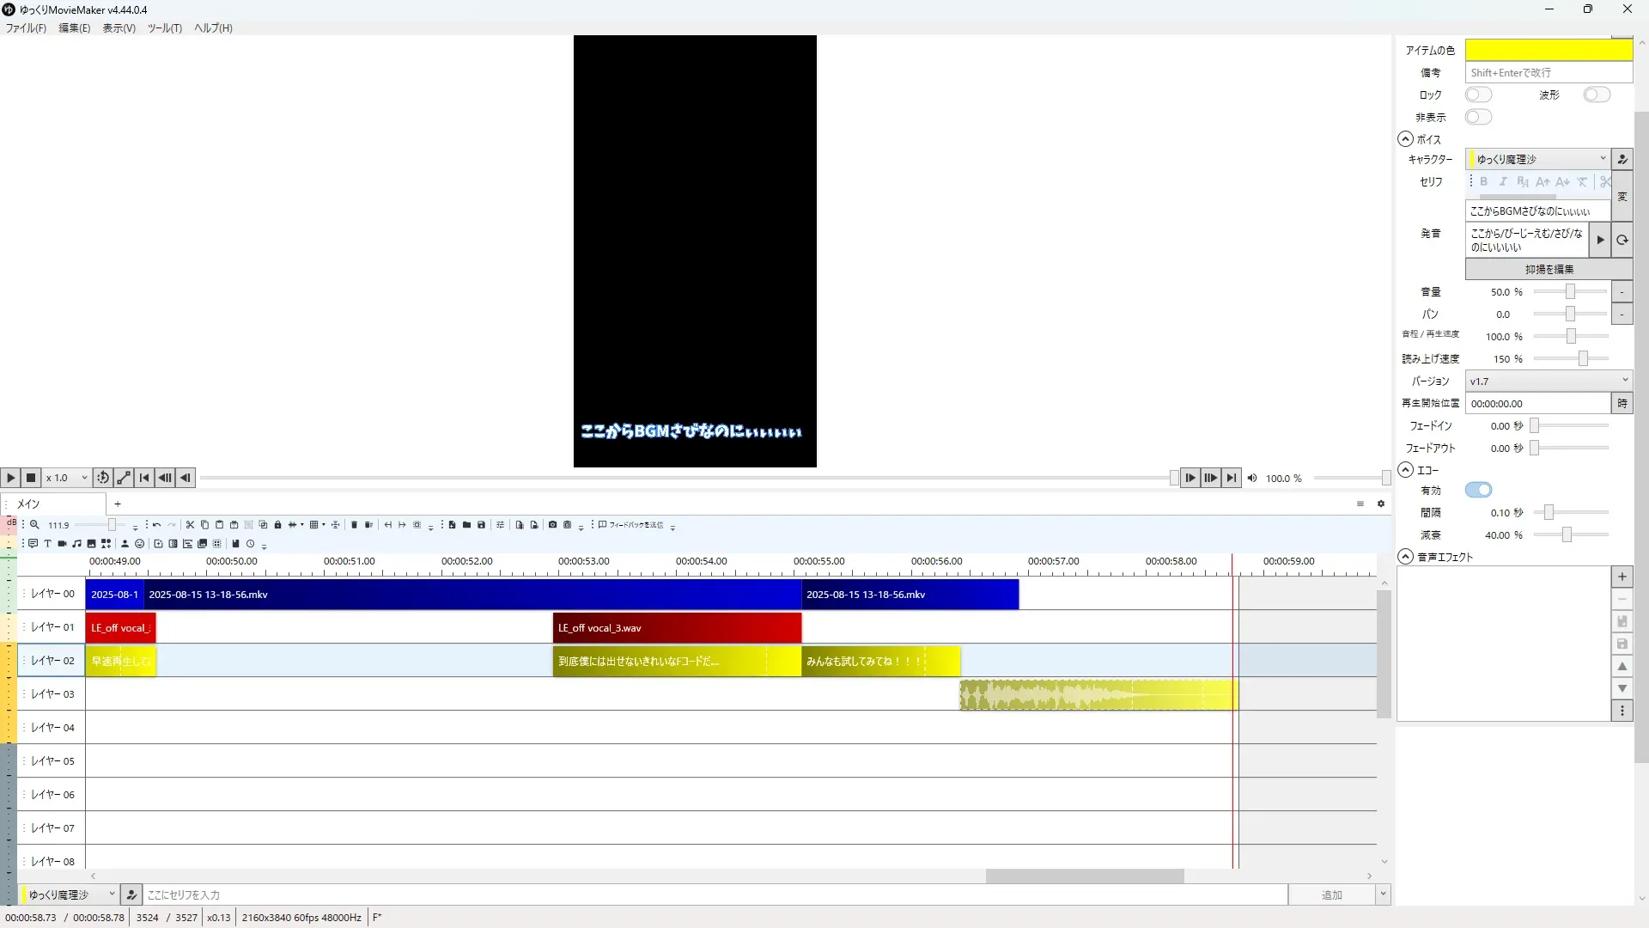Disable the エコー 有効 toggle
1649x928 pixels.
[1478, 490]
